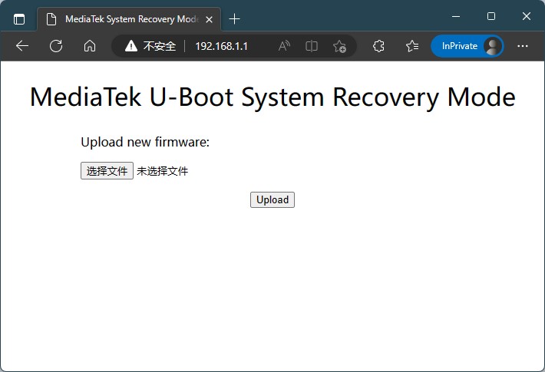Open the Favorites list icon

tap(412, 46)
